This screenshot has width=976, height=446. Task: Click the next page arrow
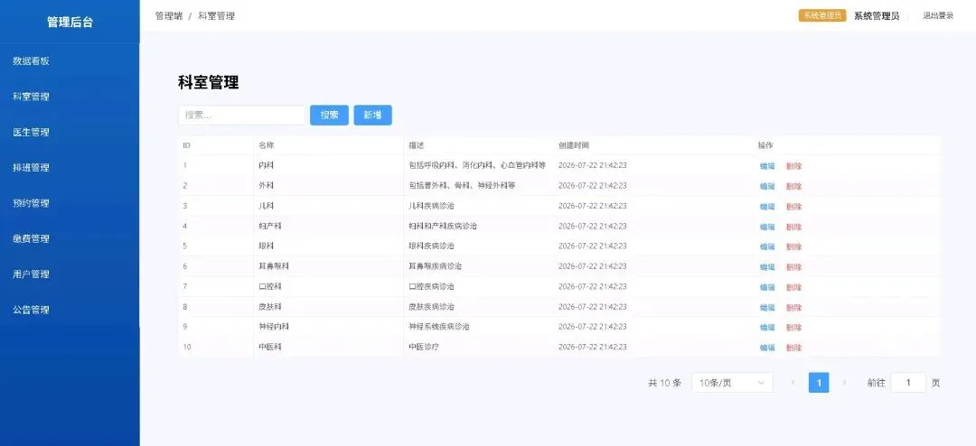[845, 383]
